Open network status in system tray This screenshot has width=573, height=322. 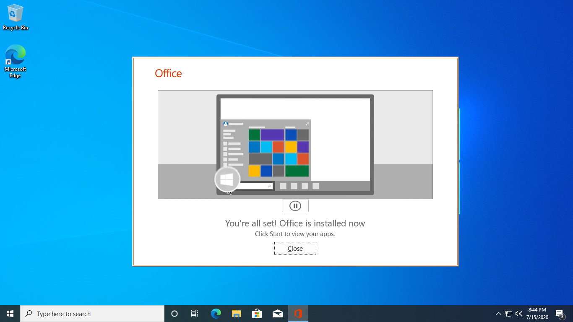(x=509, y=314)
